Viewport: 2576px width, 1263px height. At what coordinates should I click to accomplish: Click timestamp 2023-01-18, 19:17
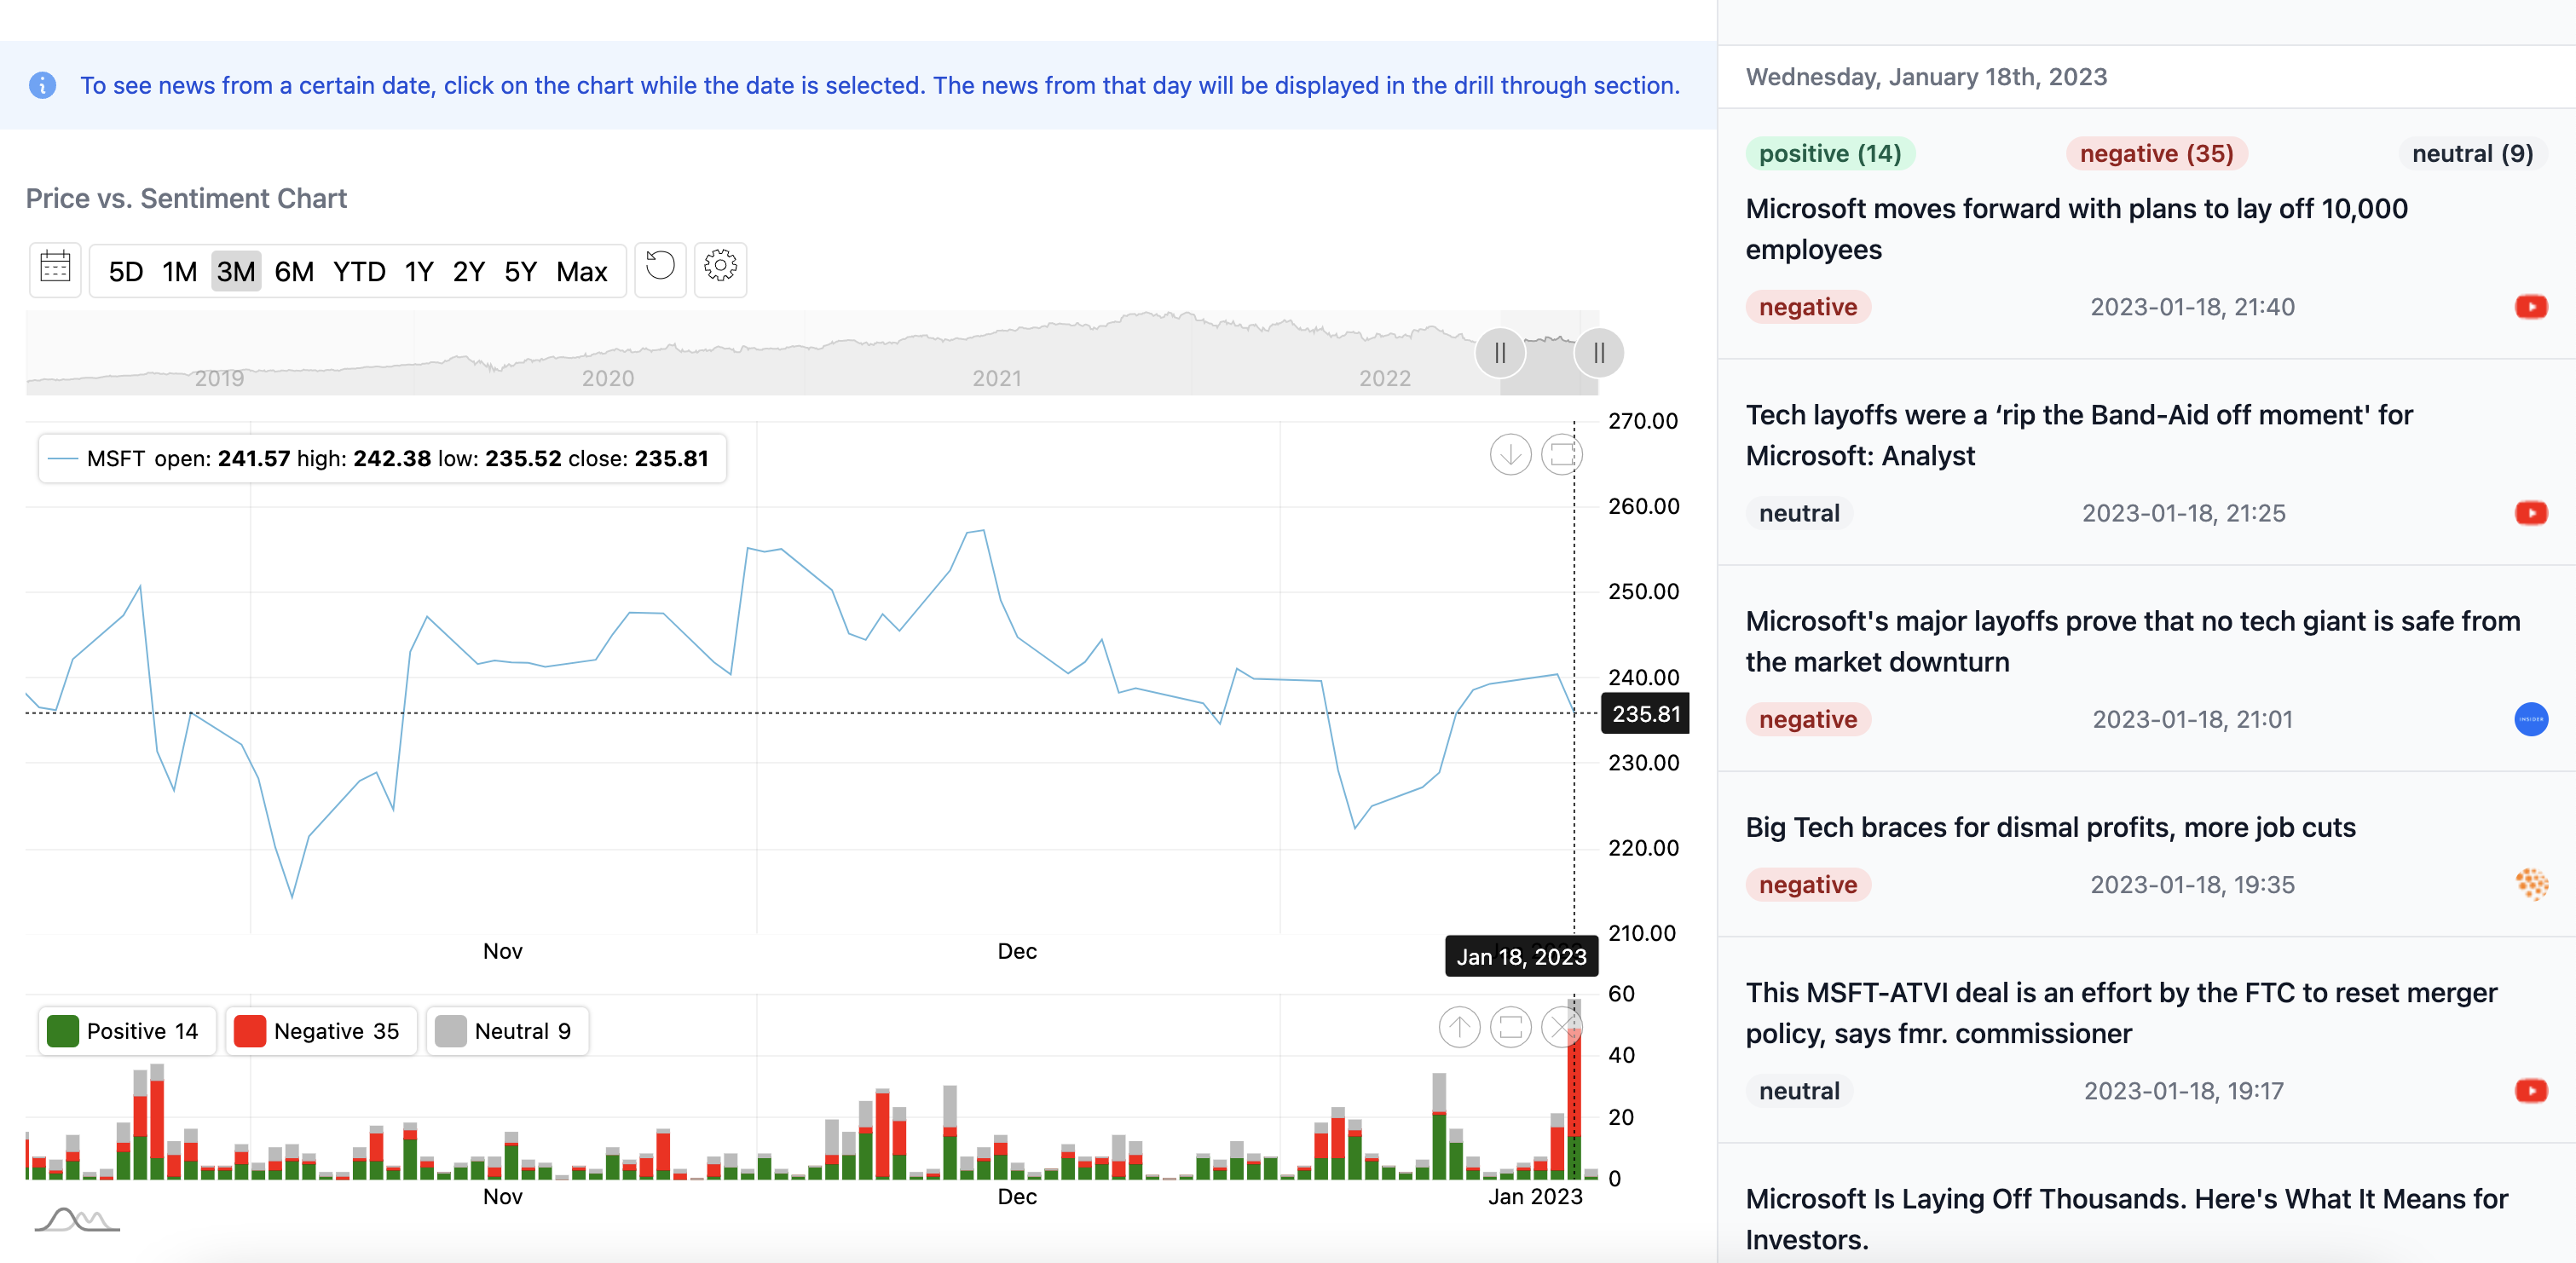[2183, 1091]
